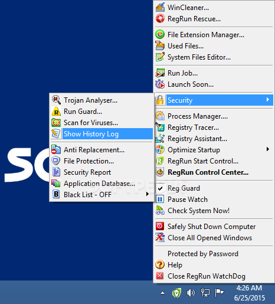Choose Scan for Viruses... entry
This screenshot has height=304, width=275.
[102, 123]
